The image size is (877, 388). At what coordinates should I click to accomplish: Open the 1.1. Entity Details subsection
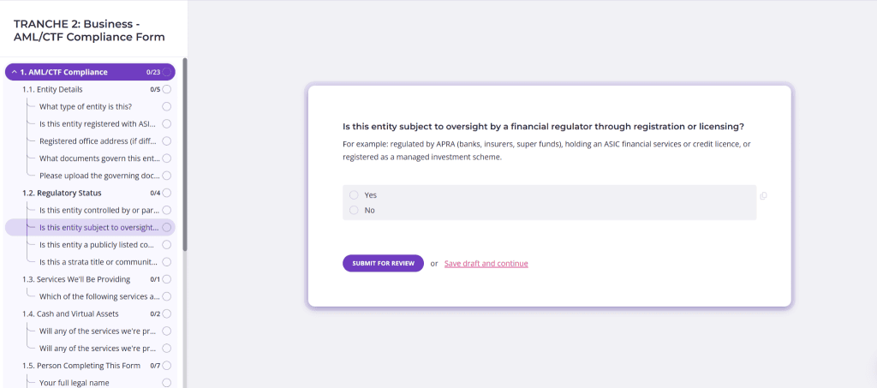coord(53,89)
